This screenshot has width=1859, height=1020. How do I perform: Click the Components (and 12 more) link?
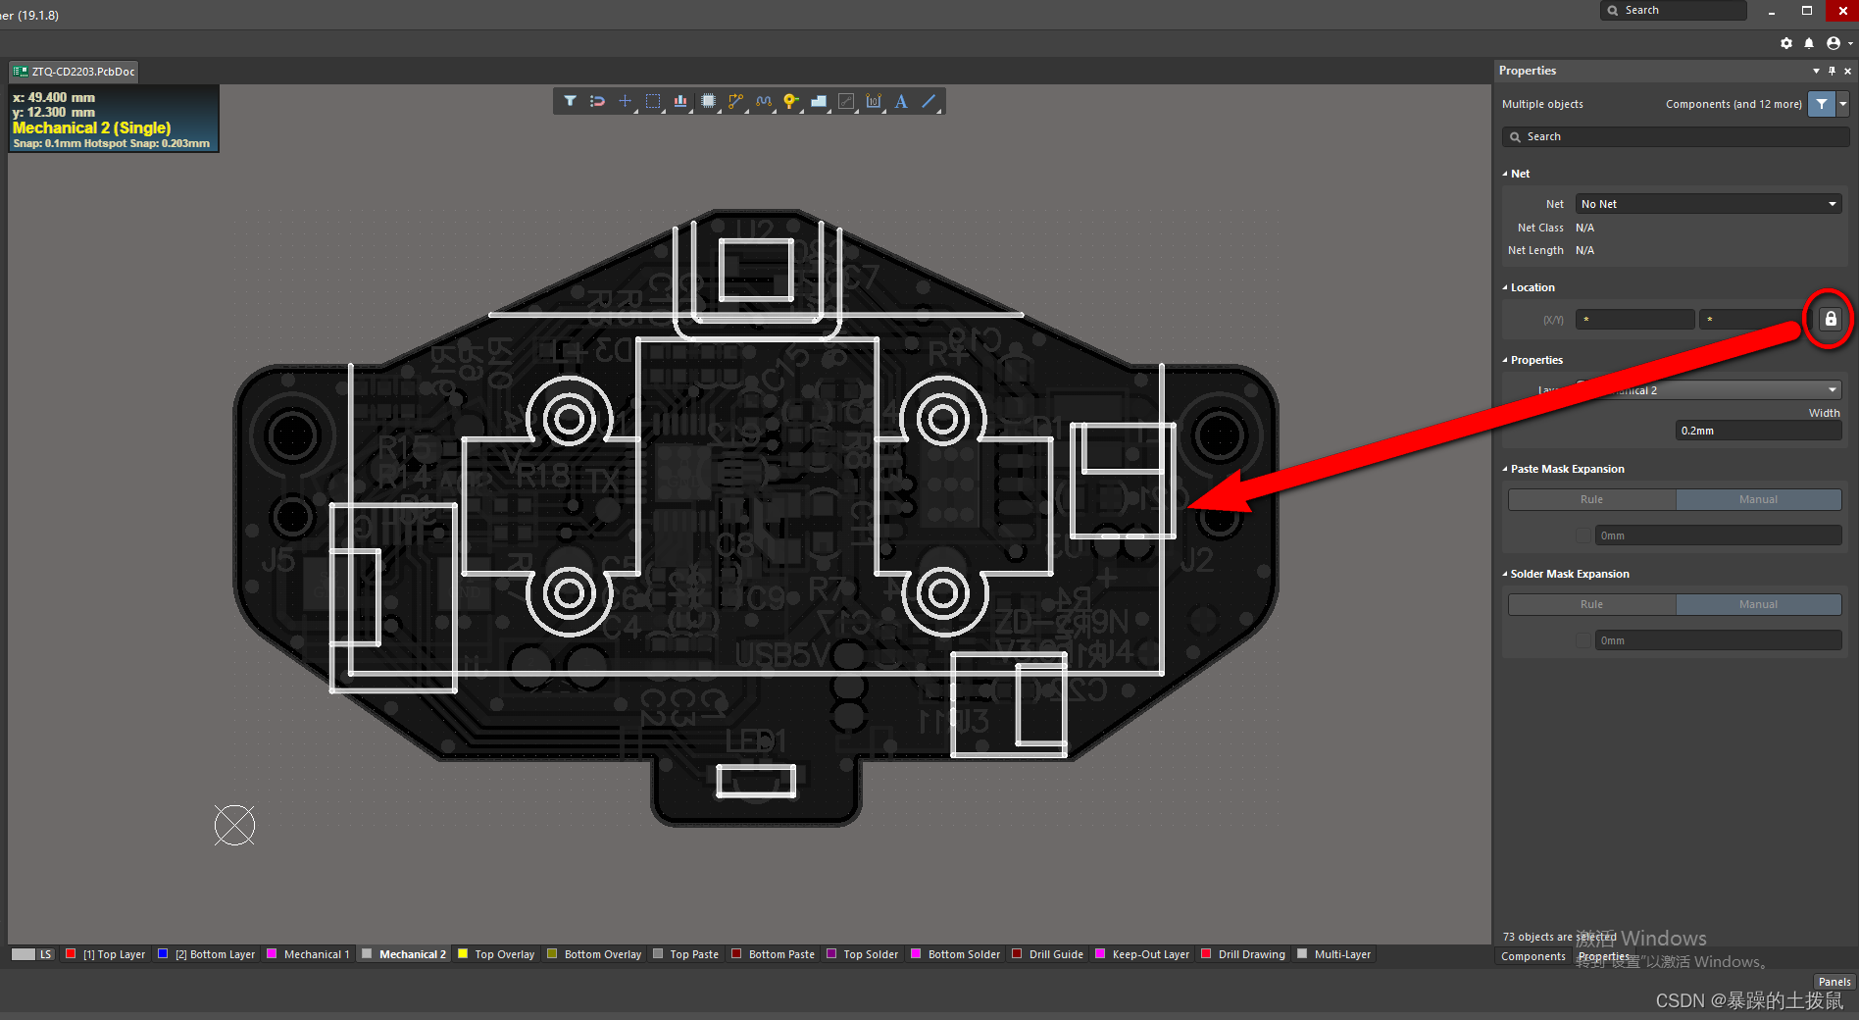(1733, 104)
